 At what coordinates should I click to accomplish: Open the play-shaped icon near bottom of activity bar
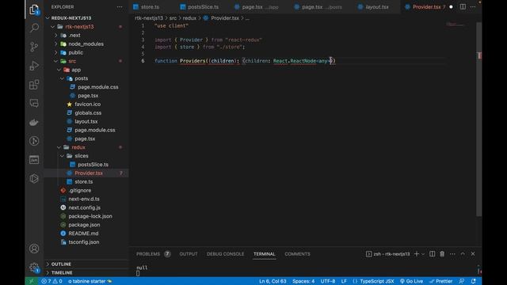(x=34, y=178)
